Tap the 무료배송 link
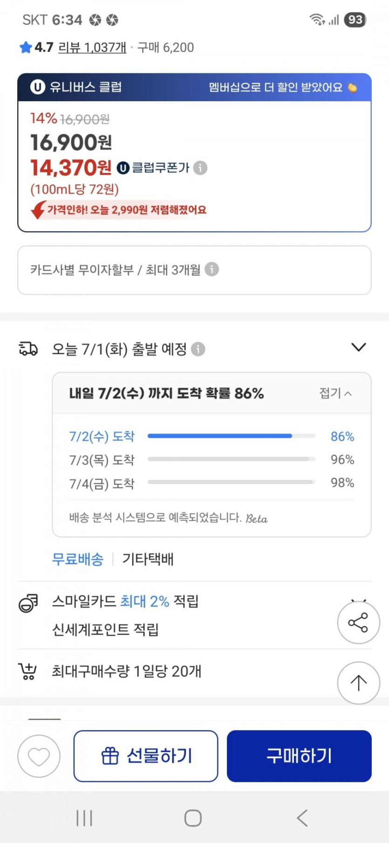The image size is (389, 843). (78, 559)
